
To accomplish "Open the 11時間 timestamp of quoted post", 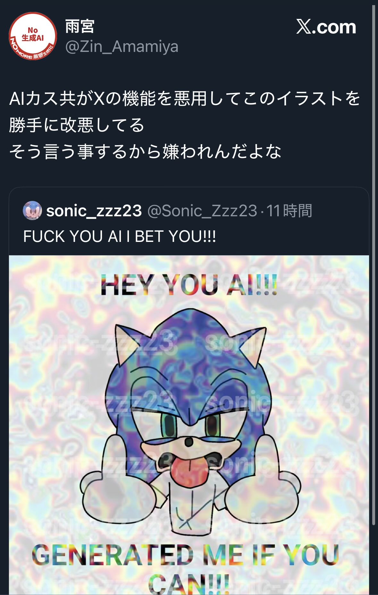I will click(289, 211).
